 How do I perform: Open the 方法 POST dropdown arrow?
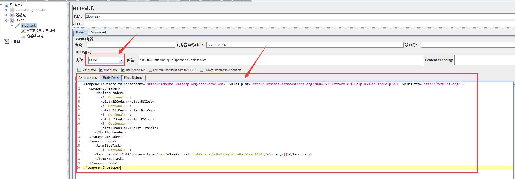[121, 60]
